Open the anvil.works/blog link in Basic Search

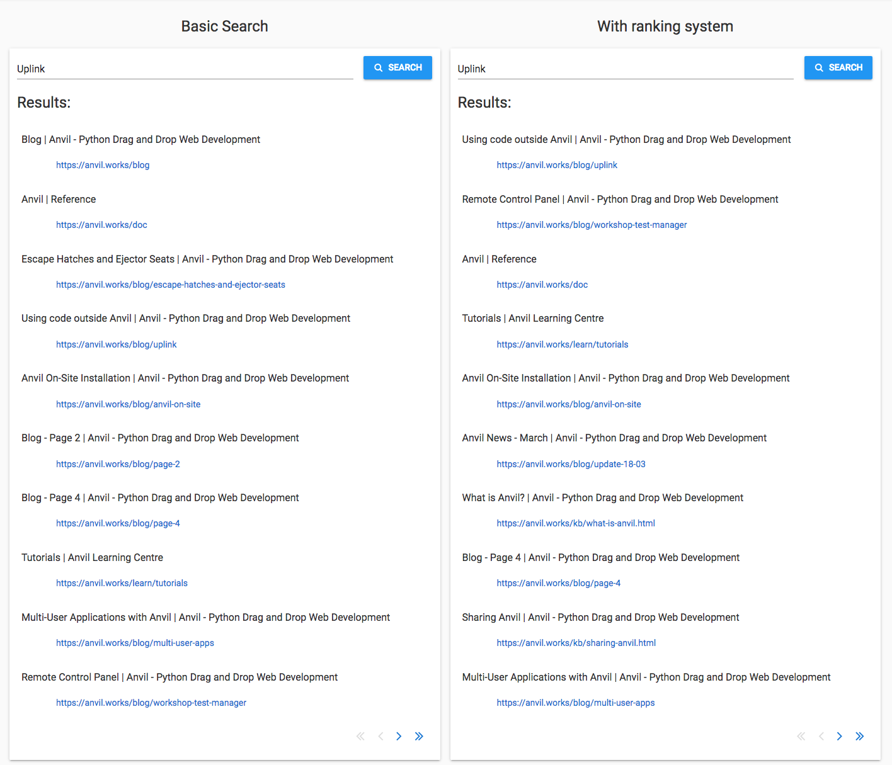[x=103, y=165]
